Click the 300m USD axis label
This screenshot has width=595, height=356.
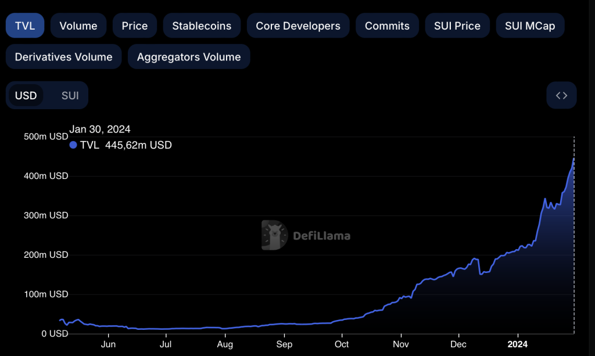tap(46, 215)
